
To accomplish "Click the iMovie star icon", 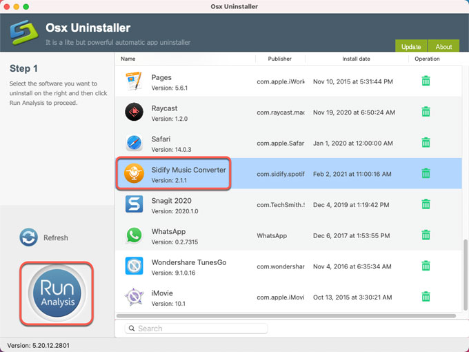I will pyautogui.click(x=134, y=297).
